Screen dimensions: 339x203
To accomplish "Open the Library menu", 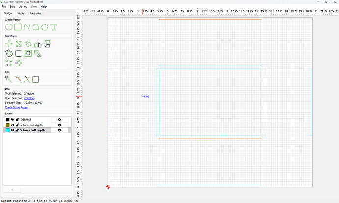I will tap(23, 7).
